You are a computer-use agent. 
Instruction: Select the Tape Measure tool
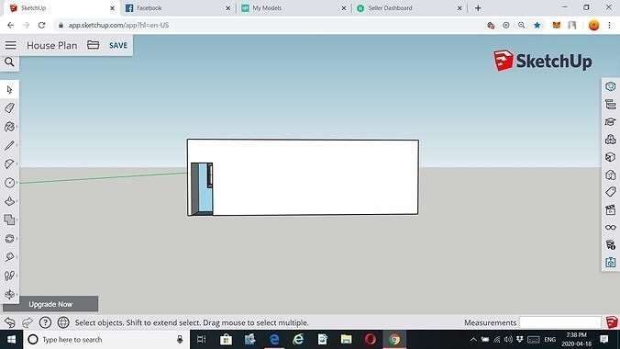click(x=9, y=257)
